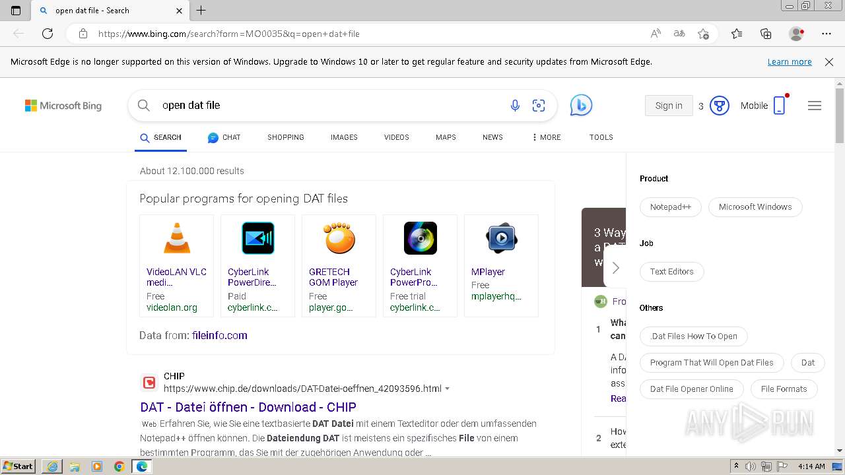
Task: Dismiss the Edge unsupported notification bar
Action: click(x=829, y=61)
